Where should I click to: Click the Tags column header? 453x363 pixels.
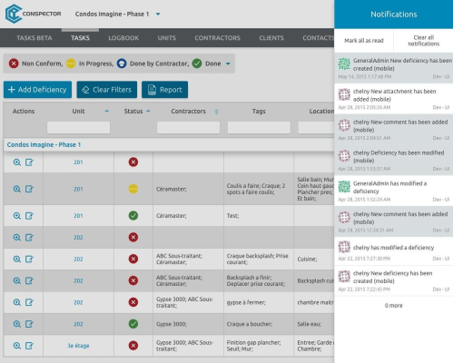[x=259, y=111]
